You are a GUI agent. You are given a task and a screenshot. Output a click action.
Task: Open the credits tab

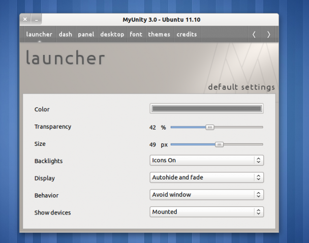coord(187,34)
